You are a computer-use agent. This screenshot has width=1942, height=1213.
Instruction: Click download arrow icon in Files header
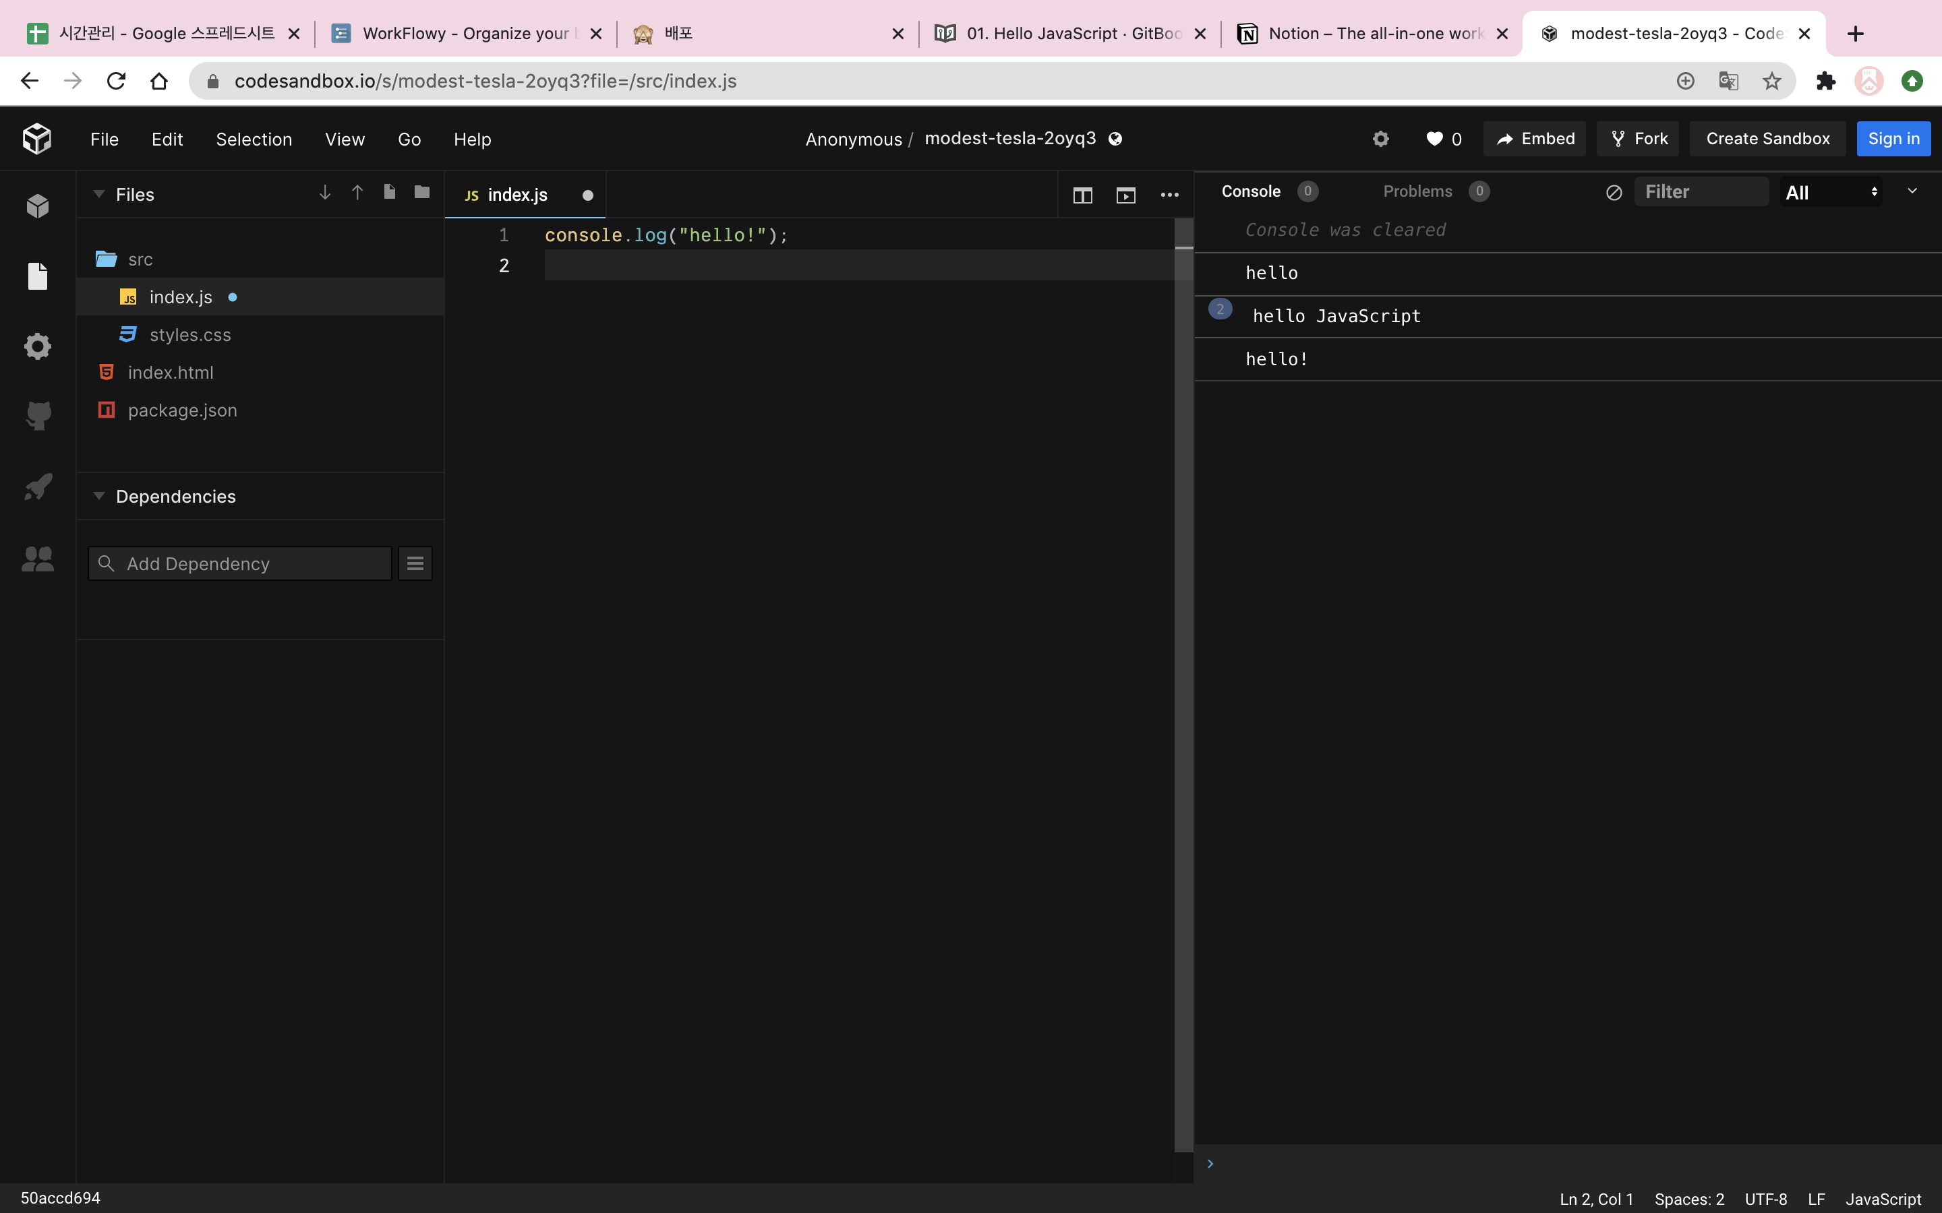pyautogui.click(x=325, y=193)
